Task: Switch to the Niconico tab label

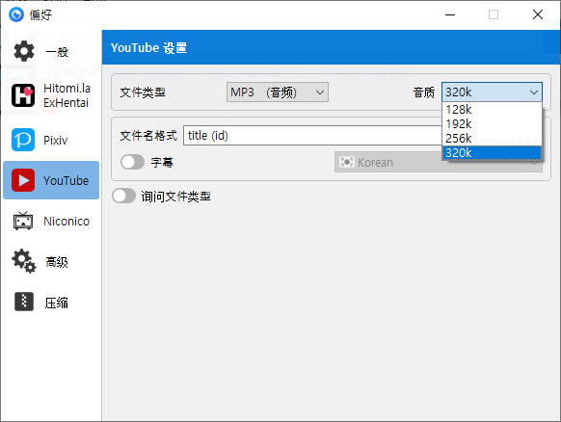Action: (x=67, y=221)
